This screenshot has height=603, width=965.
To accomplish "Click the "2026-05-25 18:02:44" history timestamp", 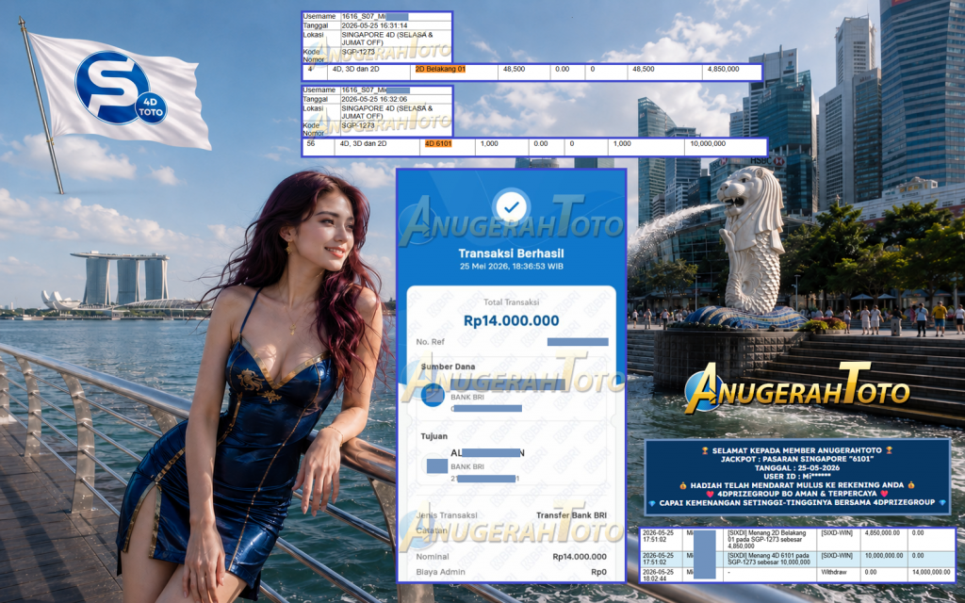I will click(657, 575).
